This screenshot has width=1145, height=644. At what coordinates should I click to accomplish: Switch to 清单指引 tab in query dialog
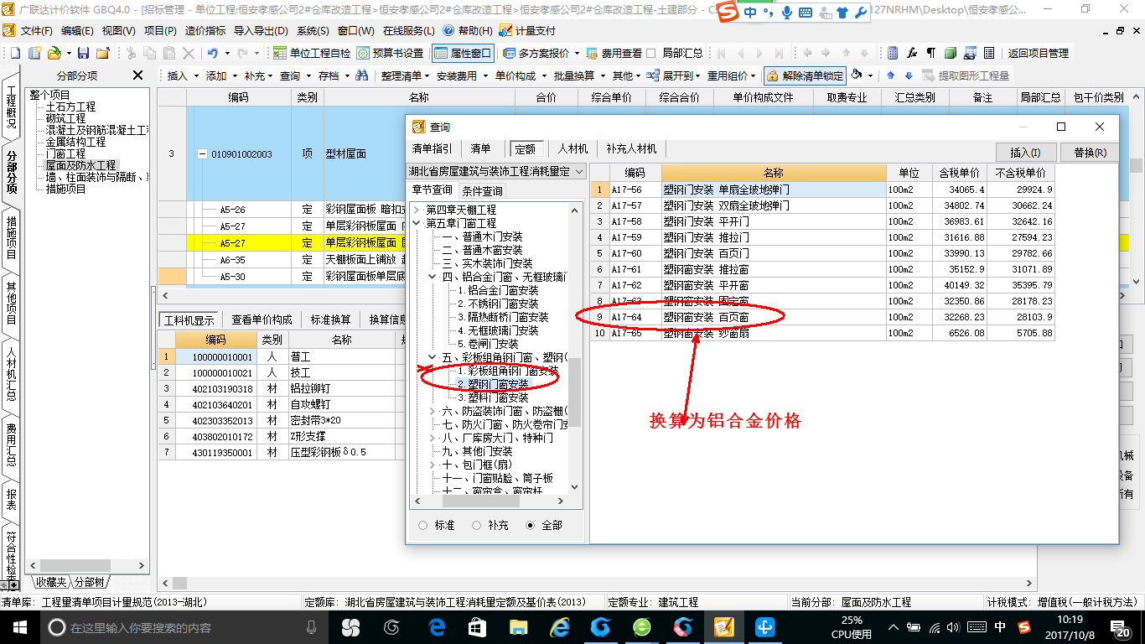433,148
